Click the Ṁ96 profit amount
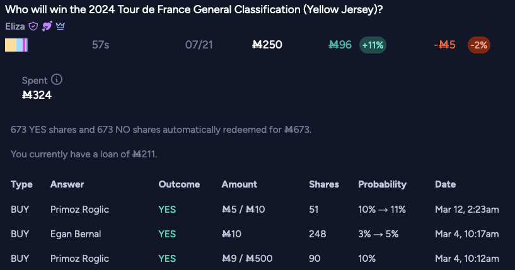The image size is (515, 270). (340, 45)
